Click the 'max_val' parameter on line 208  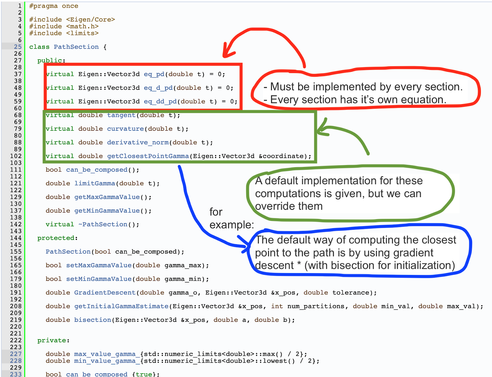click(x=461, y=306)
